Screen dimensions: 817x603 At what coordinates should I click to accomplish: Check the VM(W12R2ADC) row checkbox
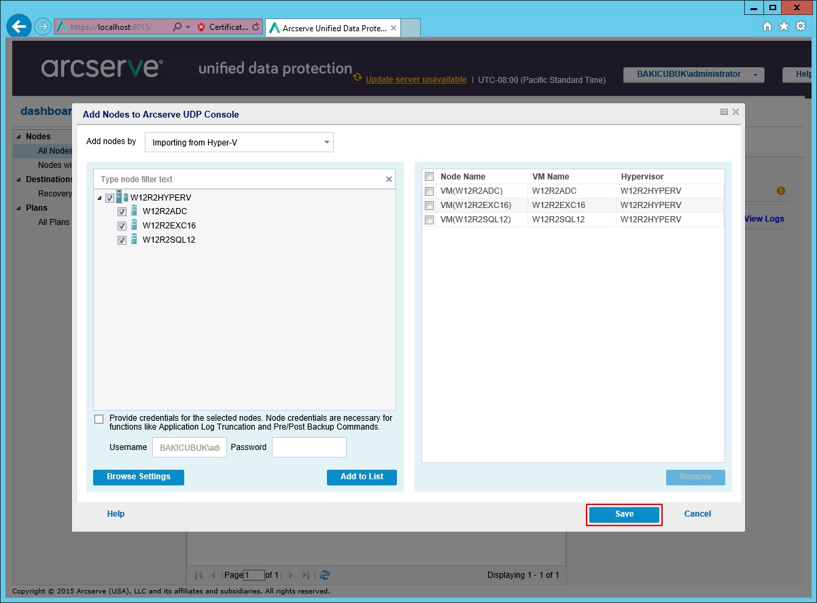[429, 191]
